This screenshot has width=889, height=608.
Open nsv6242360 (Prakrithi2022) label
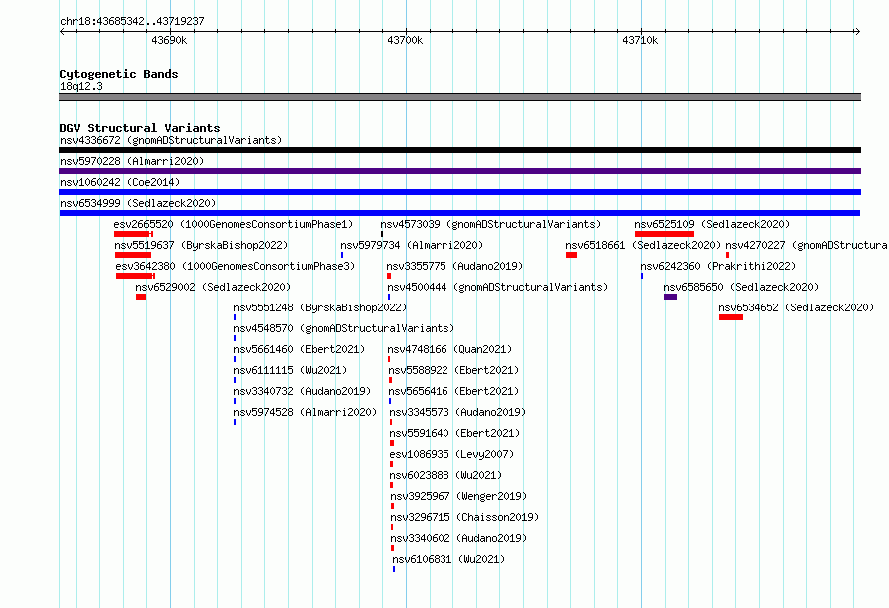coord(718,266)
